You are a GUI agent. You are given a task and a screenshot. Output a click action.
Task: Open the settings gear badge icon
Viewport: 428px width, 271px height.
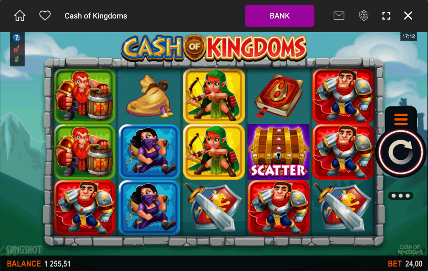pos(363,15)
